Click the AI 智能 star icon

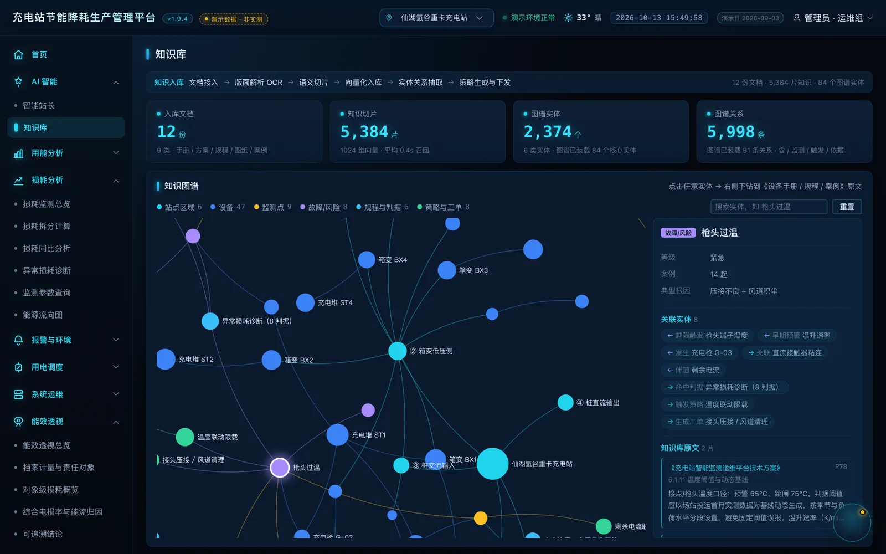click(18, 82)
